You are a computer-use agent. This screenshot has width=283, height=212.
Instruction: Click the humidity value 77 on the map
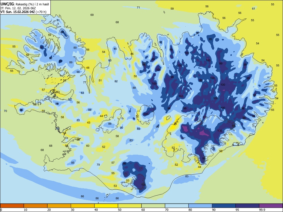click(x=85, y=82)
